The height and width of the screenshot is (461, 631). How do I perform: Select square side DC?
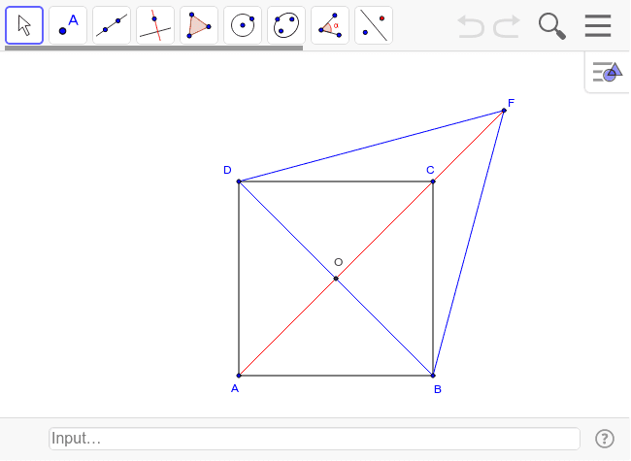coord(336,181)
